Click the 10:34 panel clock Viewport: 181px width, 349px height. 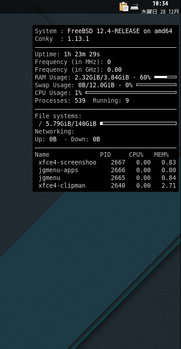pos(160,3)
